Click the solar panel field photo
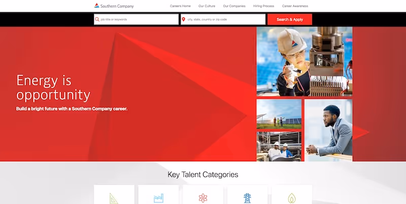 (x=279, y=114)
